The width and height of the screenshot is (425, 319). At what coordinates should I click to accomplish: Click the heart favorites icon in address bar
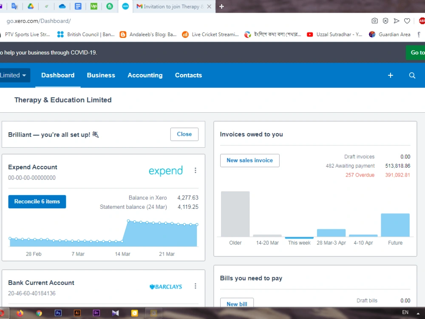point(407,20)
